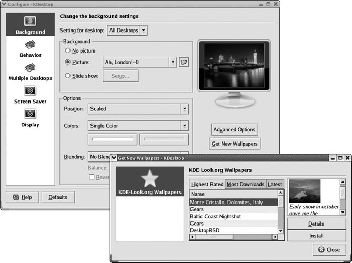Open the Colors dropdown set to Single Color
The height and width of the screenshot is (263, 352).
[138, 126]
